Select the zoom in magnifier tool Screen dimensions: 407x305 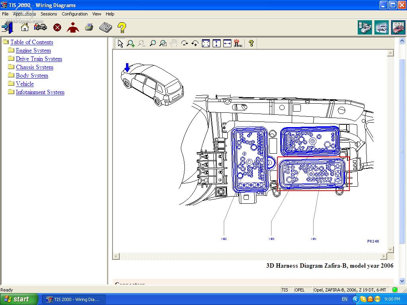coord(130,43)
